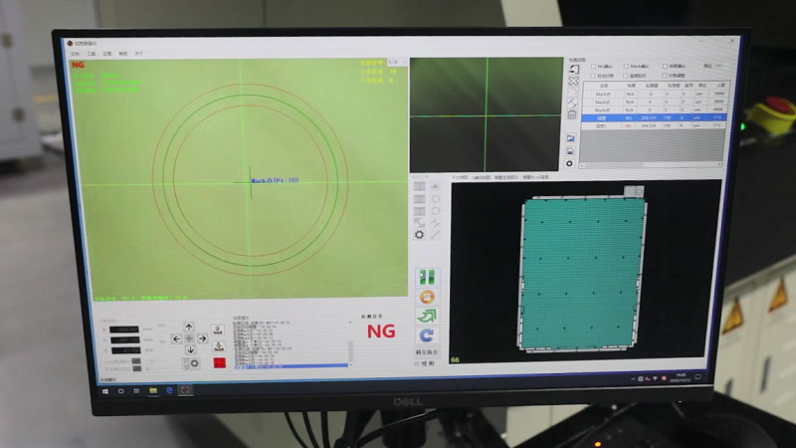Viewport: 796px width, 448px height.
Task: Open the magnification dropdown on camera view
Action: tap(397, 61)
